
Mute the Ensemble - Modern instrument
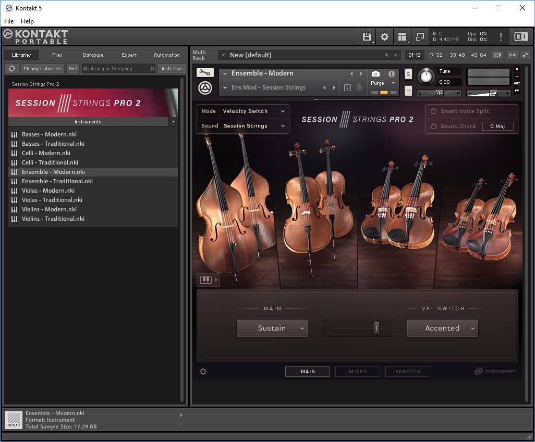point(408,91)
